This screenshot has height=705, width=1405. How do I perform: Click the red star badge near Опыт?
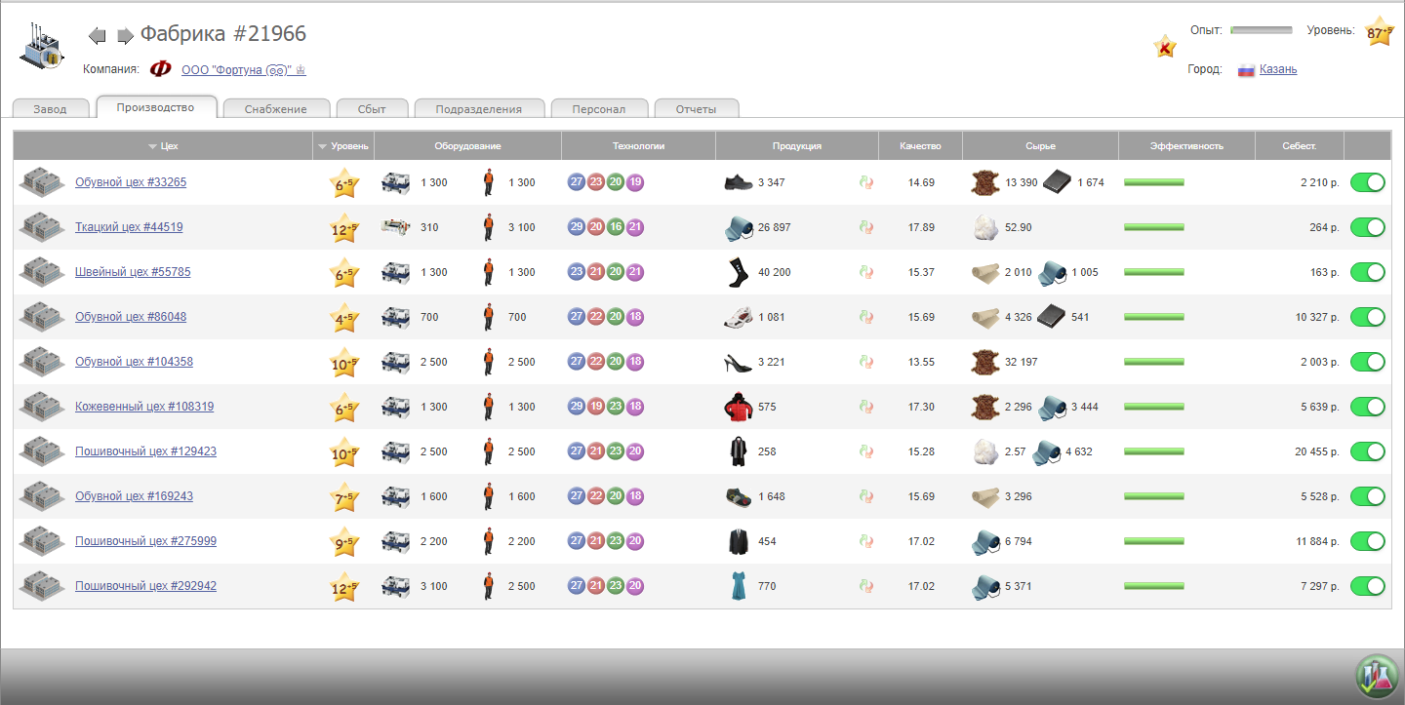(x=1164, y=46)
